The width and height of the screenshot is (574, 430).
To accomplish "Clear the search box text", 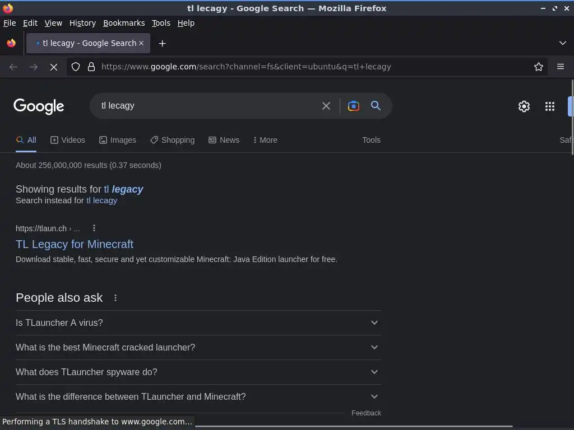I will 326,106.
